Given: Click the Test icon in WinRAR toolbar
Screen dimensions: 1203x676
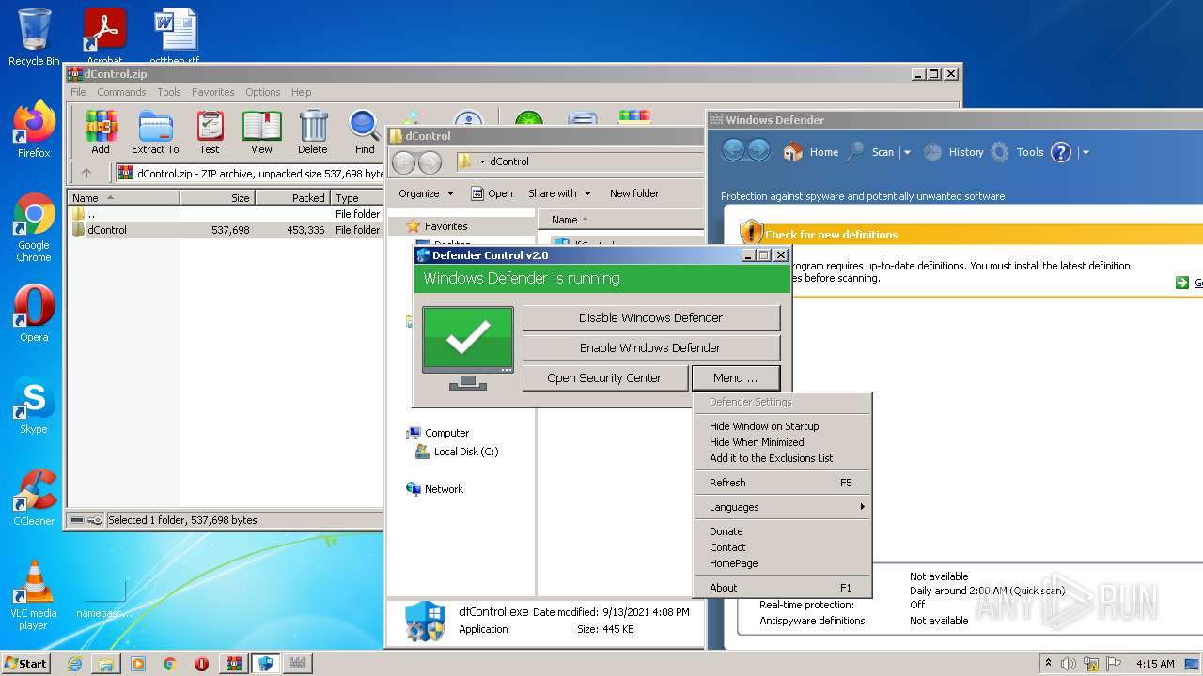Looking at the screenshot, I should [210, 132].
